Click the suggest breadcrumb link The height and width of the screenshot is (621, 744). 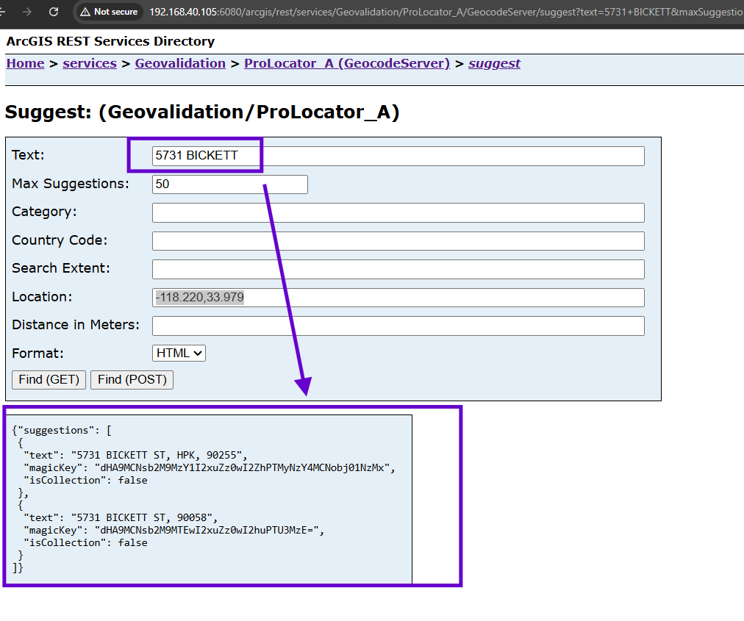click(x=495, y=63)
